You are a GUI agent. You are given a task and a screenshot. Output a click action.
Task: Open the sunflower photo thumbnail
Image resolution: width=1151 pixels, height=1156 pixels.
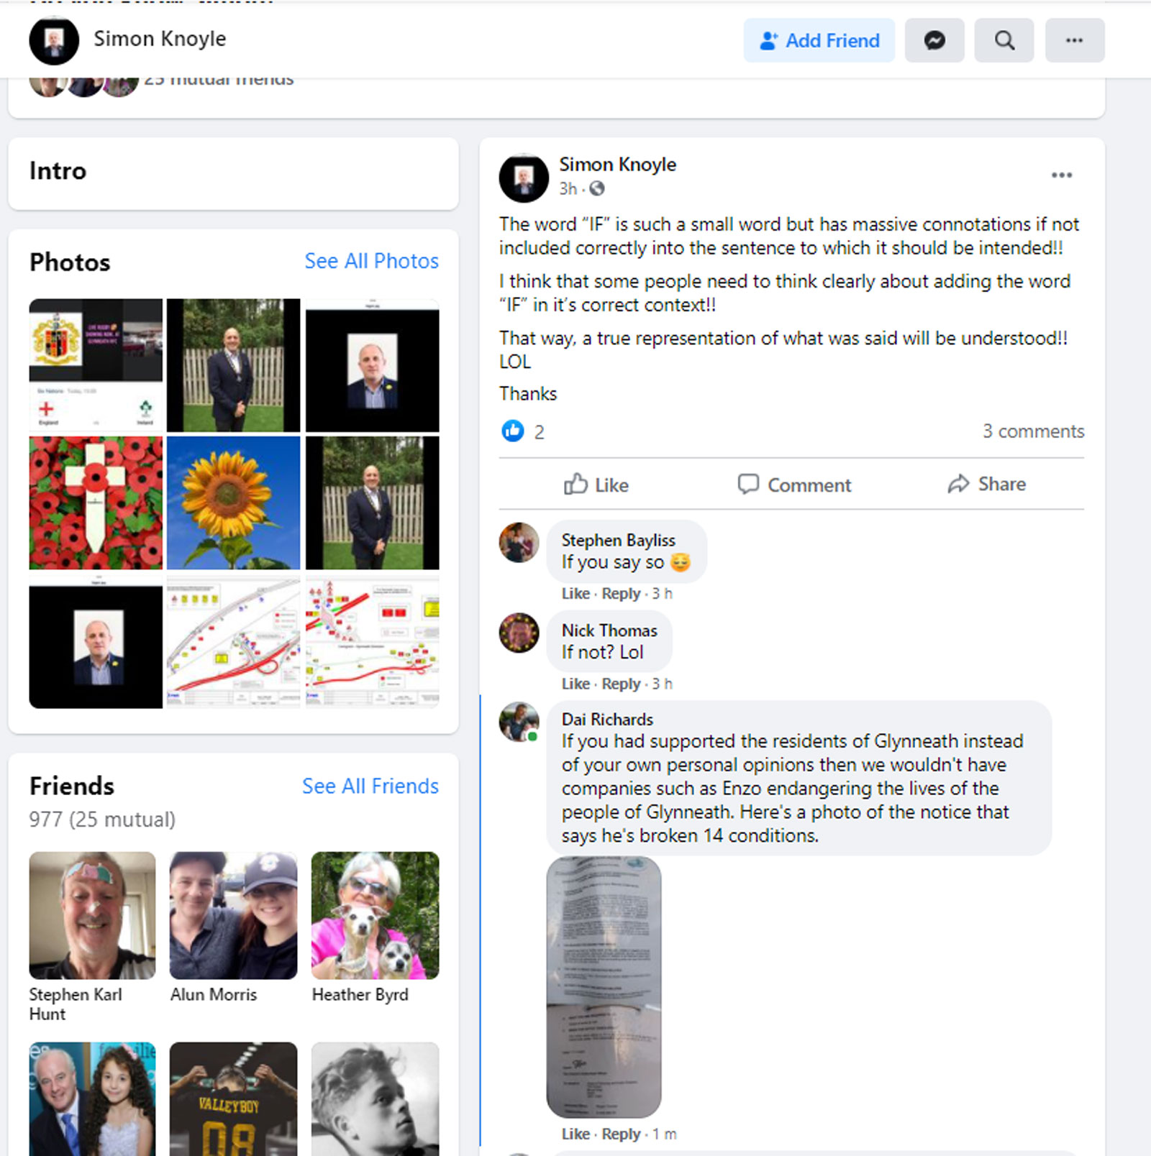(233, 503)
